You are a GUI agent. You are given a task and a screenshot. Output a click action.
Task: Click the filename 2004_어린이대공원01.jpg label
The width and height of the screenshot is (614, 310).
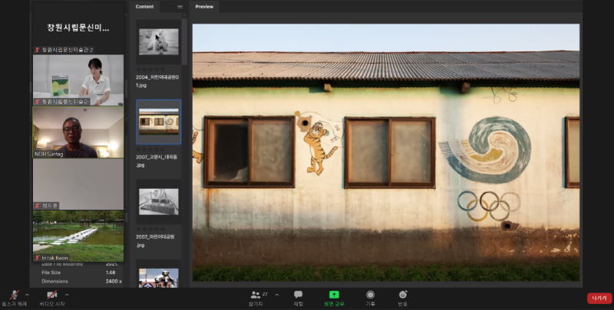coord(157,81)
